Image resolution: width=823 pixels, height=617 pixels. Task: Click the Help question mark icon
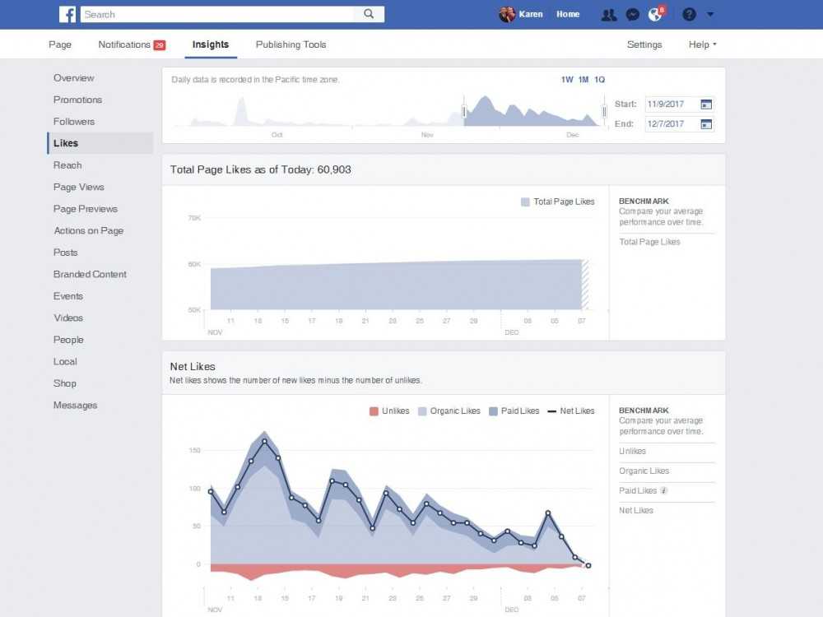tap(688, 14)
